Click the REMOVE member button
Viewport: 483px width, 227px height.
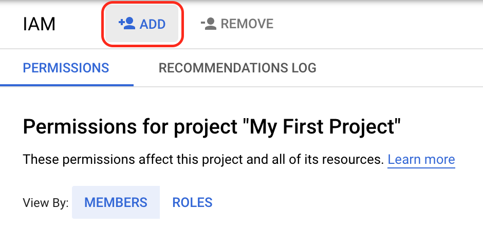tap(237, 24)
